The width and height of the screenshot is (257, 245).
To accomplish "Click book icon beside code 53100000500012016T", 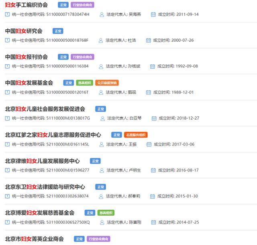I will (7, 92).
